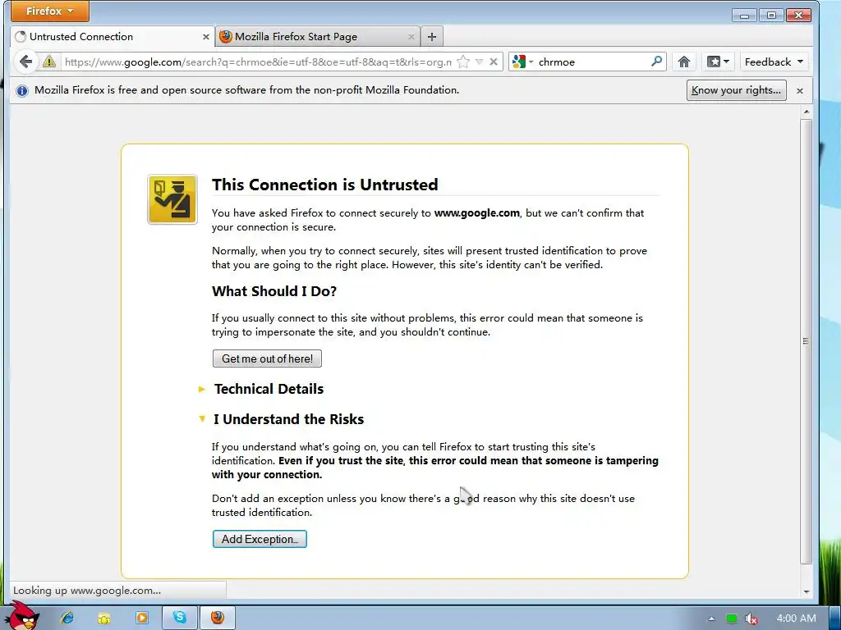Viewport: 841px width, 630px height.
Task: Click the green system tray icon
Action: coord(731,619)
